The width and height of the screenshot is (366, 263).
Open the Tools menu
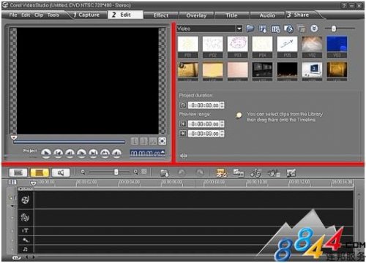pos(53,15)
